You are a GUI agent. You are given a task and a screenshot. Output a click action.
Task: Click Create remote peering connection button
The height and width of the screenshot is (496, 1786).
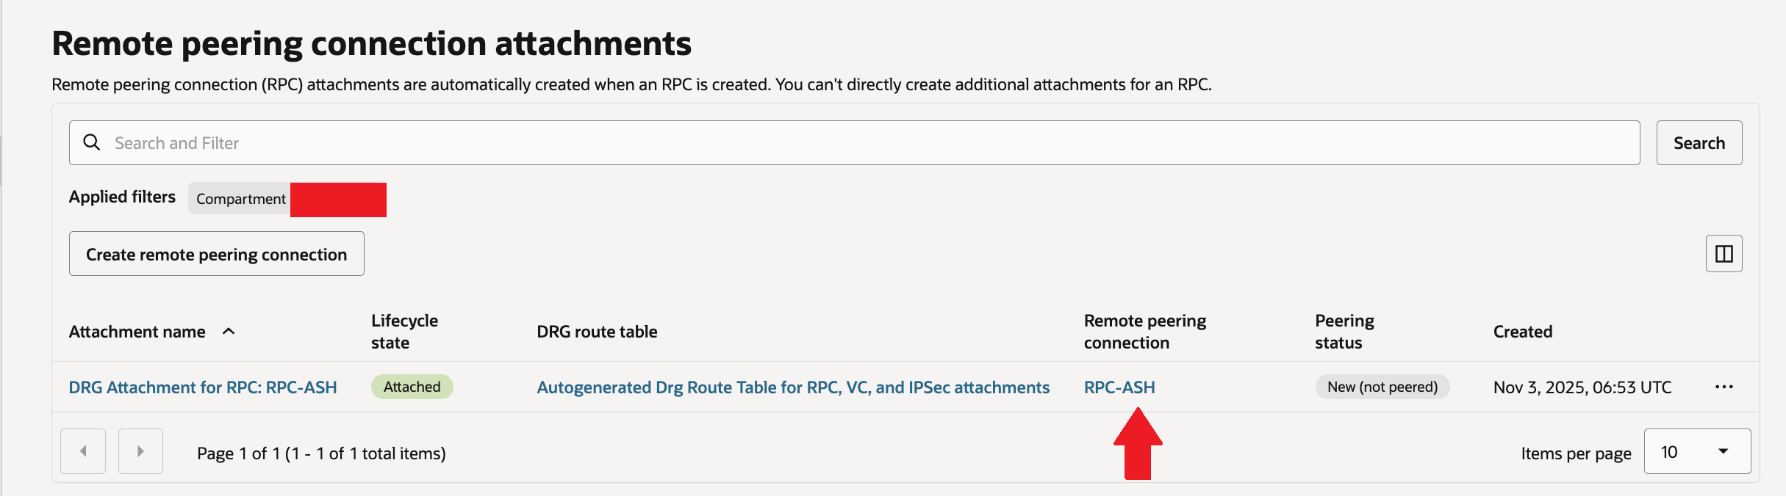[x=216, y=254]
